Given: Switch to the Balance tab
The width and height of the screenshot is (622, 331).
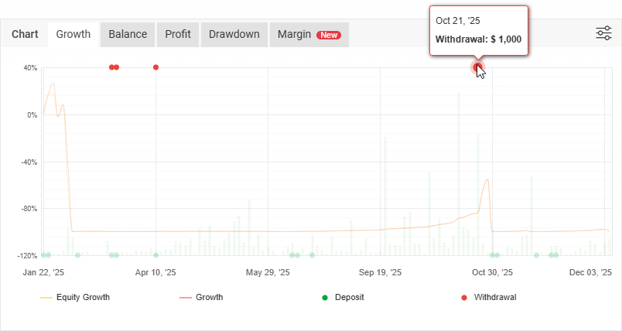Looking at the screenshot, I should pyautogui.click(x=128, y=34).
